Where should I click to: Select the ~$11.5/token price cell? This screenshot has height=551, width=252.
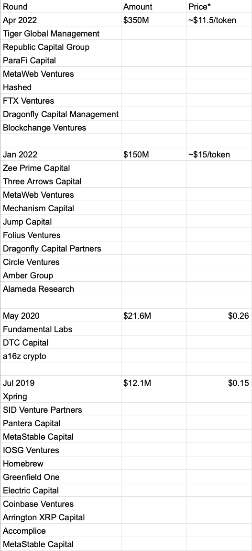(x=219, y=20)
